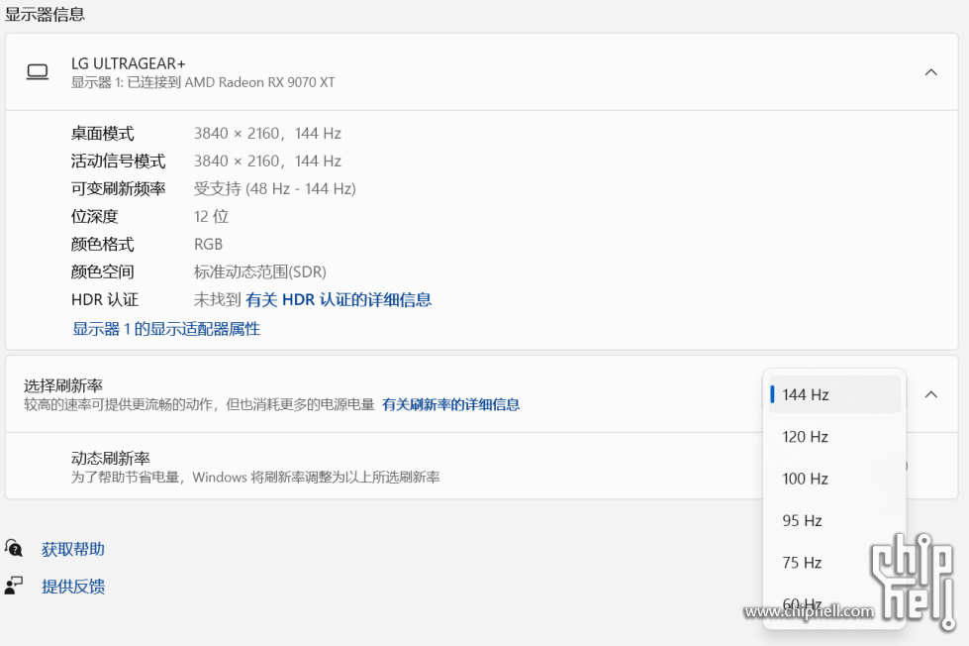This screenshot has width=969, height=646.
Task: Collapse the 选择刷新率 section chevron
Action: (930, 394)
